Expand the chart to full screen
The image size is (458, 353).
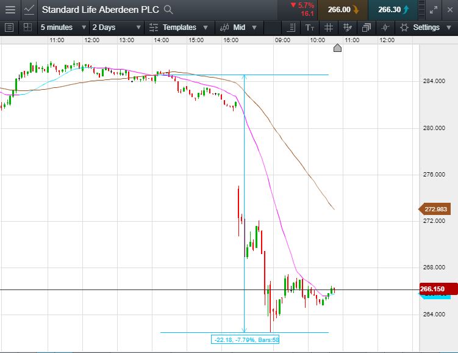434,10
